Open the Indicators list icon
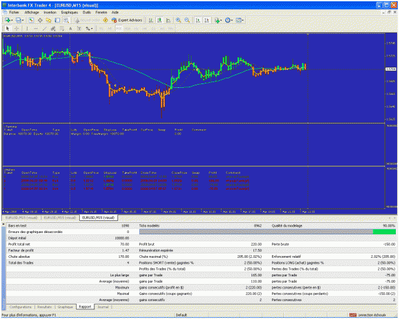The height and width of the screenshot is (319, 399). (x=217, y=20)
